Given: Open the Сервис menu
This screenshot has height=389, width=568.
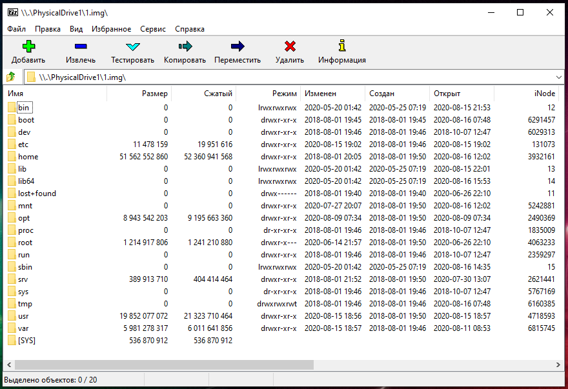Looking at the screenshot, I should click(x=152, y=29).
